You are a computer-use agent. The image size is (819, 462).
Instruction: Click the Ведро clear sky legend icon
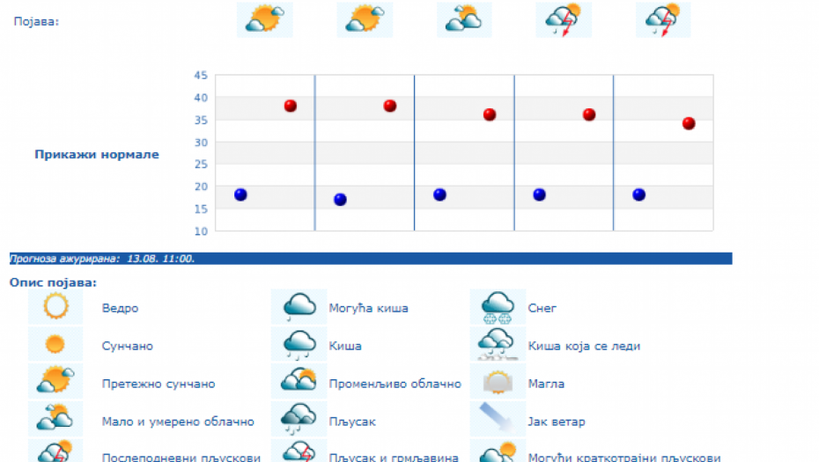coord(55,307)
